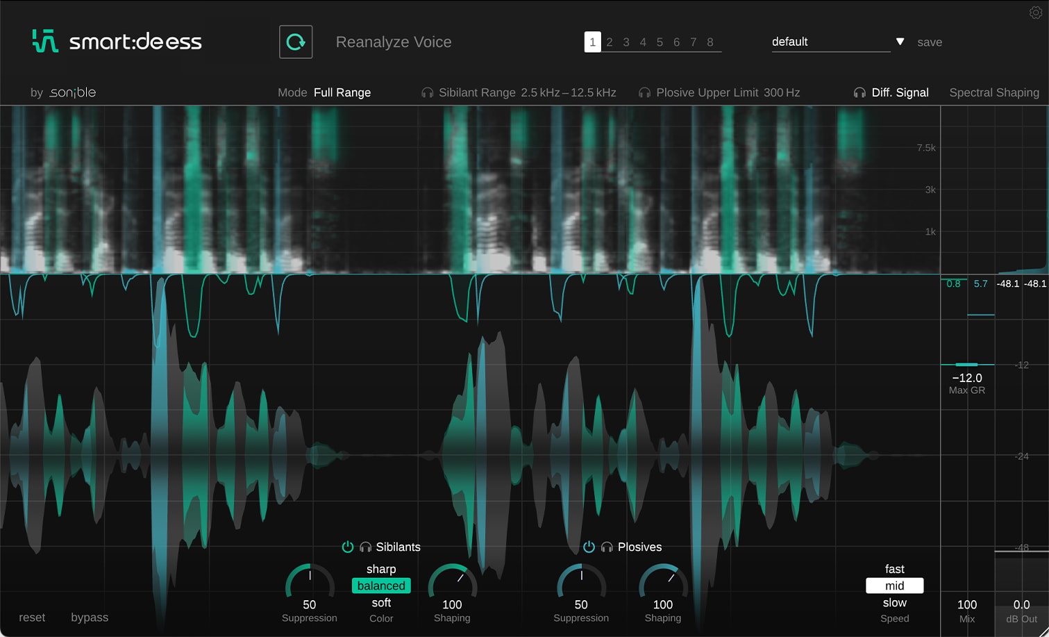
Task: Set Speed to slow
Action: (x=895, y=603)
